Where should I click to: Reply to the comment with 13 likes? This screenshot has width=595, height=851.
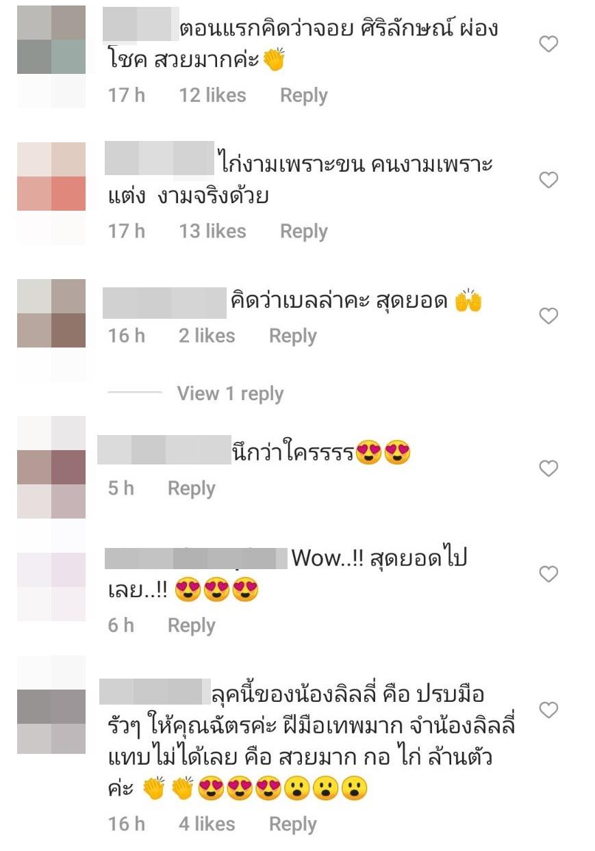(304, 232)
